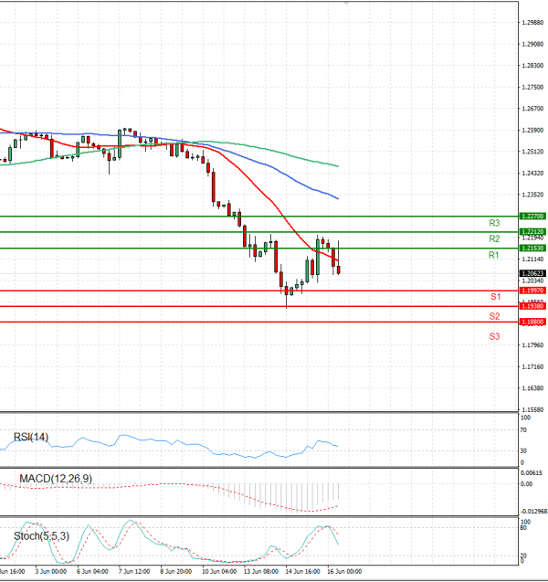Image resolution: width=548 pixels, height=582 pixels.
Task: Click the 1.17960 price axis value
Action: 532,345
